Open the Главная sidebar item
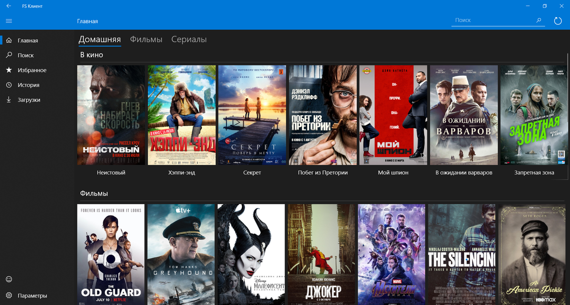 click(x=37, y=40)
